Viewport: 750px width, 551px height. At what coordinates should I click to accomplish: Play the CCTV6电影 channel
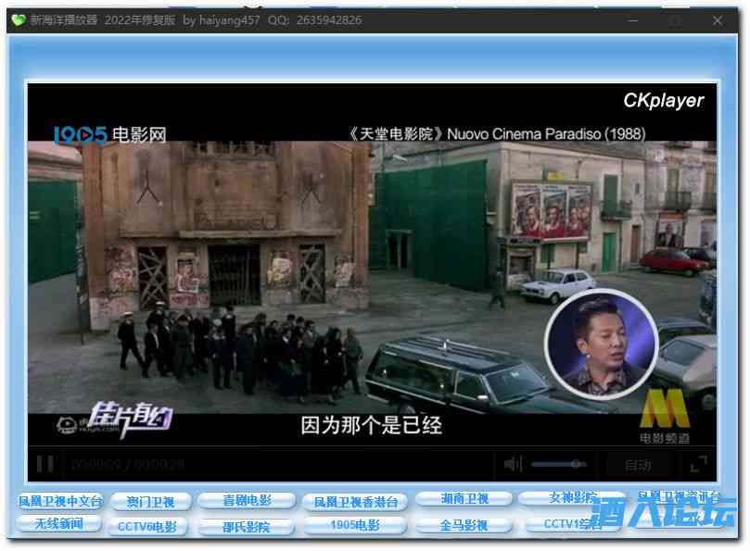pos(147,527)
